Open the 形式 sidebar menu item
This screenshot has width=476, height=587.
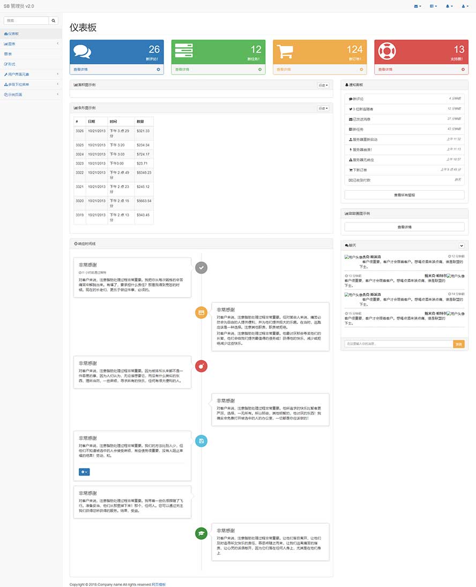tap(31, 64)
